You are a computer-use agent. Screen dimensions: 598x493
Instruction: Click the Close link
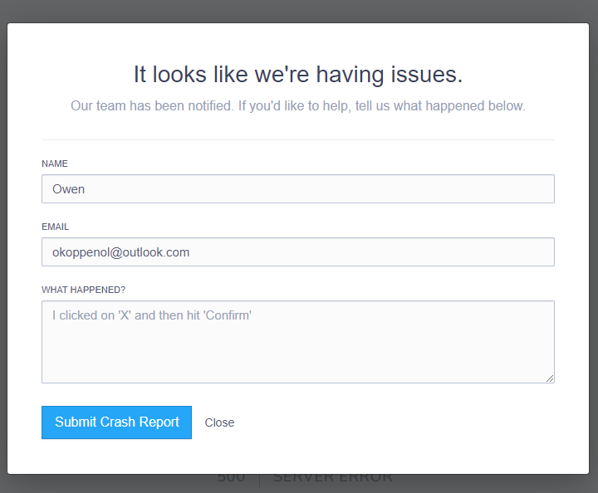219,422
